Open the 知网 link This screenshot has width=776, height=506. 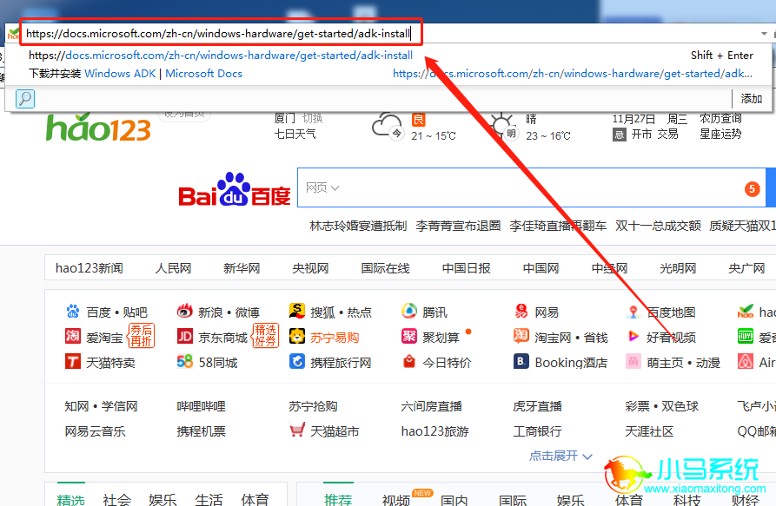[76, 406]
